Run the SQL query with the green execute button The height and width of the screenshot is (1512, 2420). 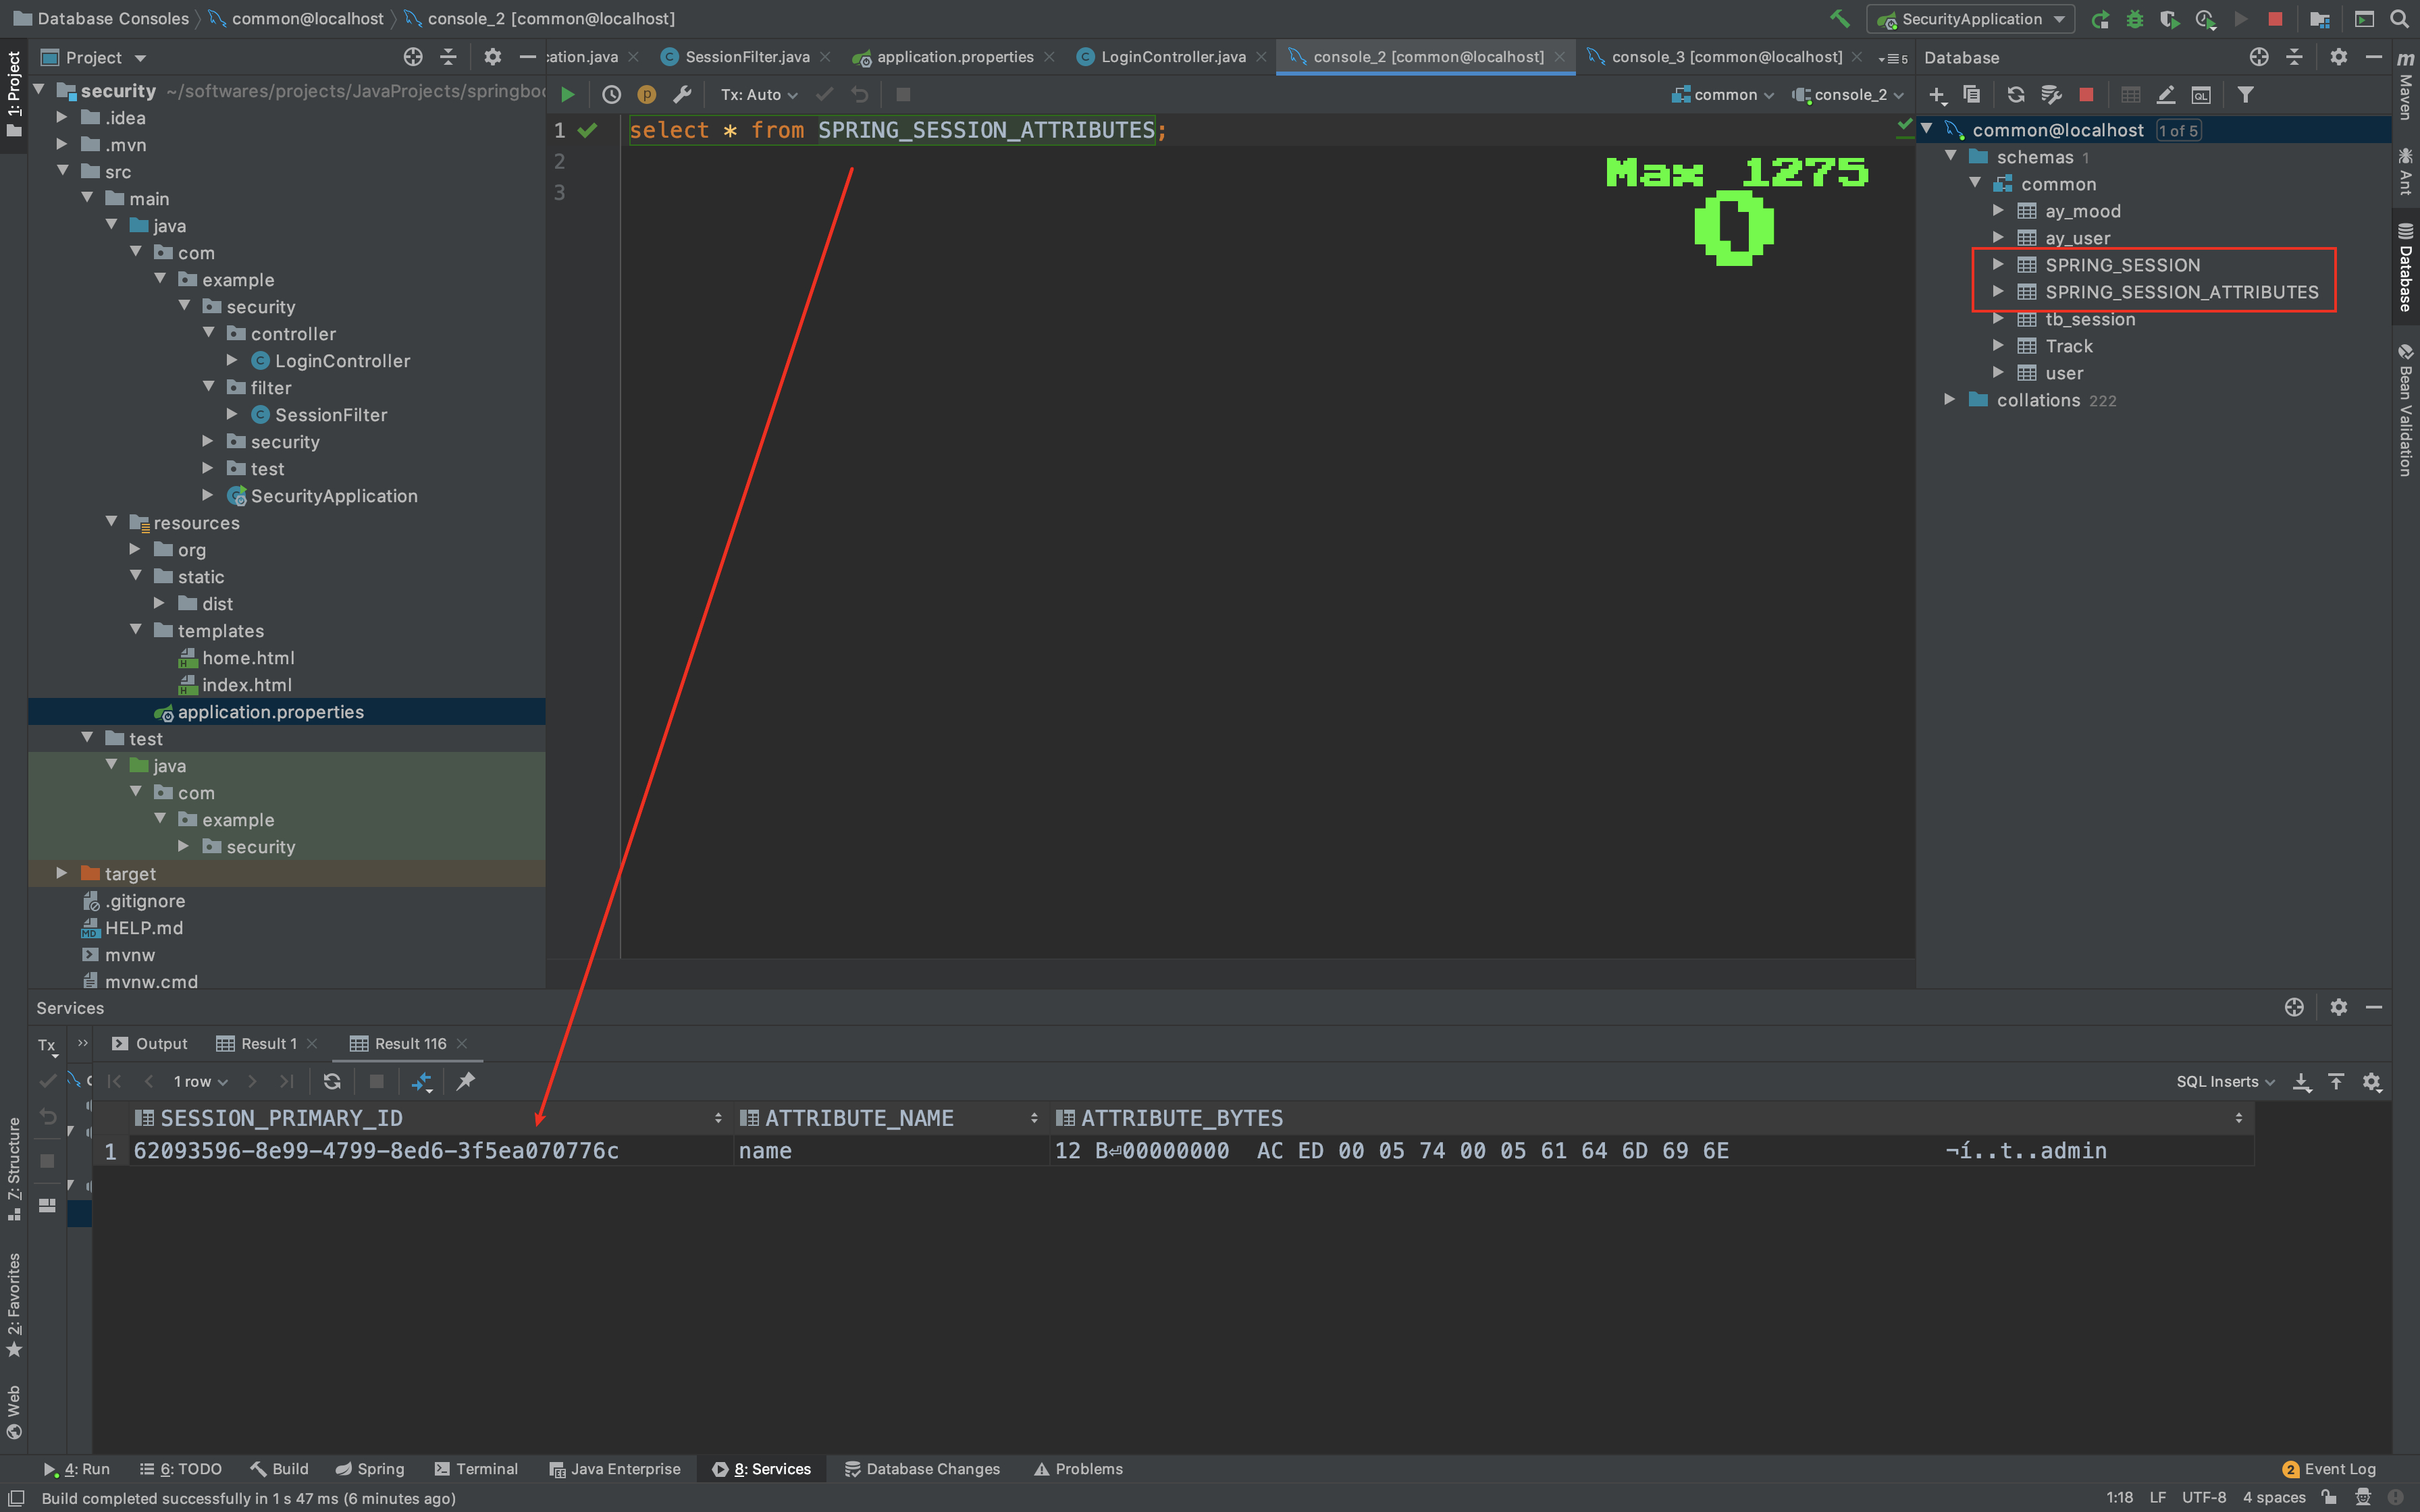point(567,94)
